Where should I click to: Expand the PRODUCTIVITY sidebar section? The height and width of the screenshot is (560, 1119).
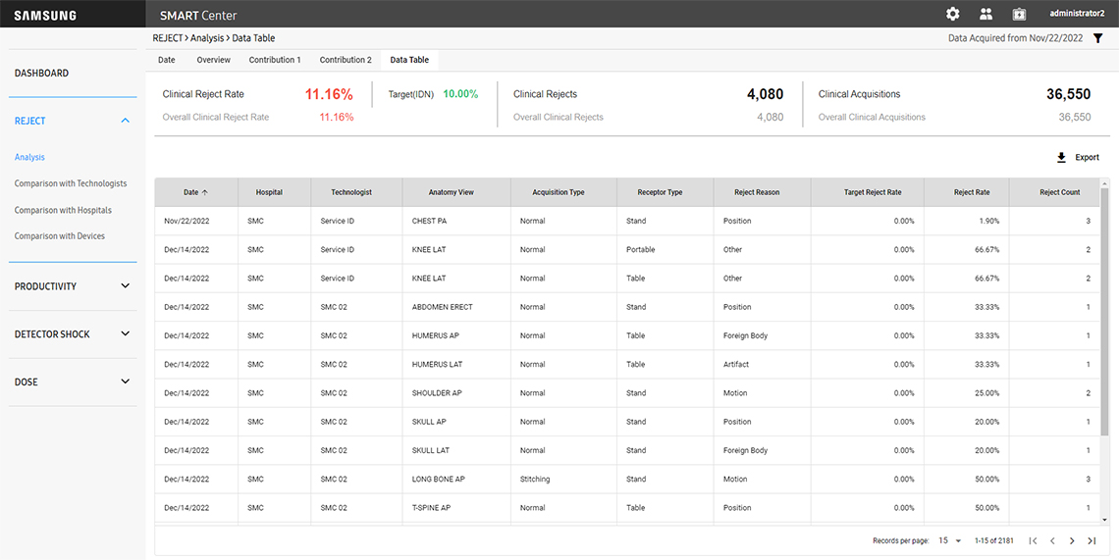coord(125,286)
